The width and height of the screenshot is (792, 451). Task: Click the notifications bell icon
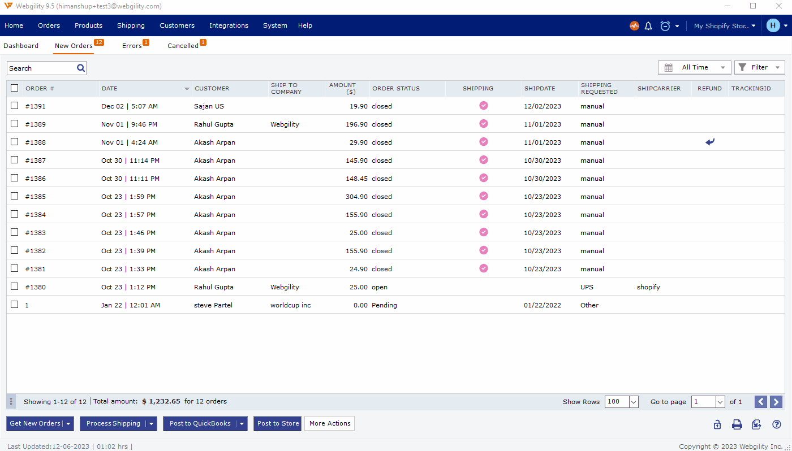click(648, 26)
